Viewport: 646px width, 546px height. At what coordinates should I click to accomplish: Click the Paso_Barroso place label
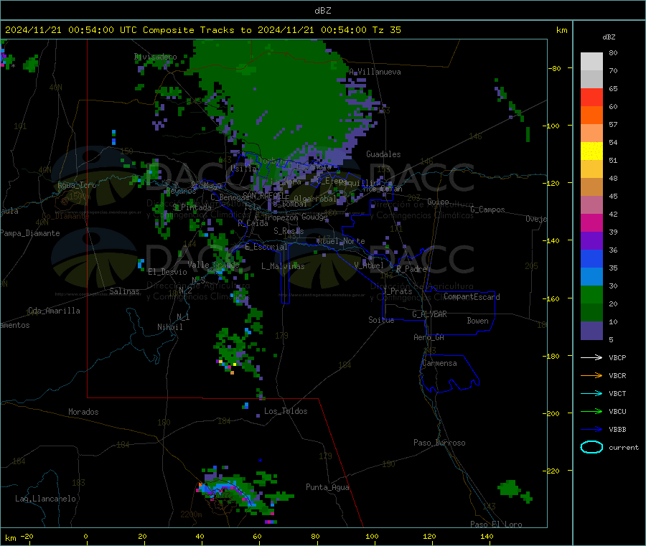tap(439, 443)
